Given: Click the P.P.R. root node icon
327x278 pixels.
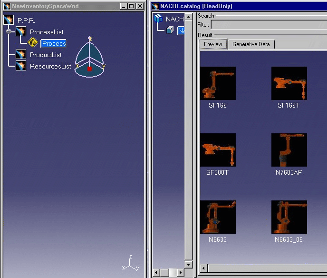Looking at the screenshot, I should pos(9,20).
